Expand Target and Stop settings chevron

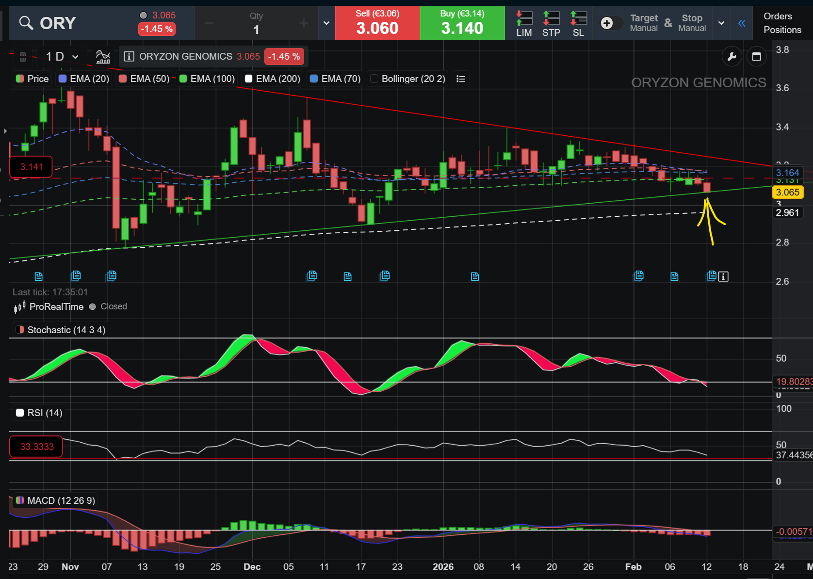pyautogui.click(x=721, y=23)
